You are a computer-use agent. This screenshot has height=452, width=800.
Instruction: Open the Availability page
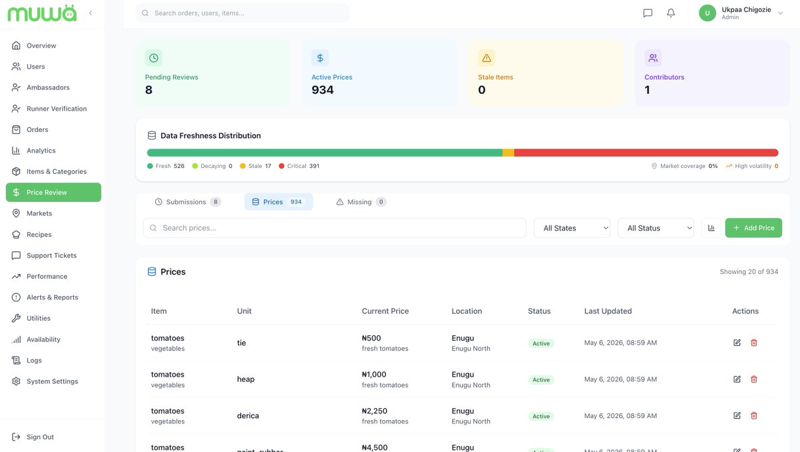pyautogui.click(x=53, y=339)
